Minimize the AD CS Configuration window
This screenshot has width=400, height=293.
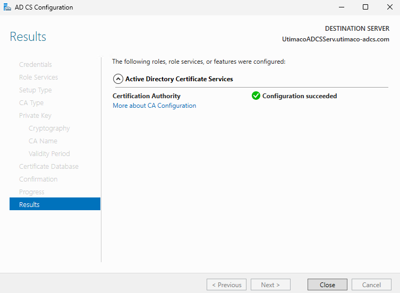[341, 7]
